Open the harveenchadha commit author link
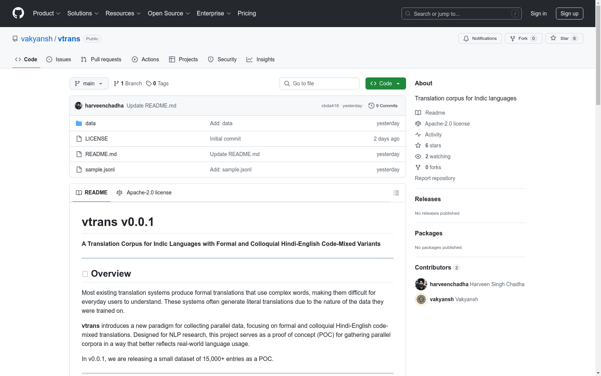The height and width of the screenshot is (376, 601). tap(104, 106)
